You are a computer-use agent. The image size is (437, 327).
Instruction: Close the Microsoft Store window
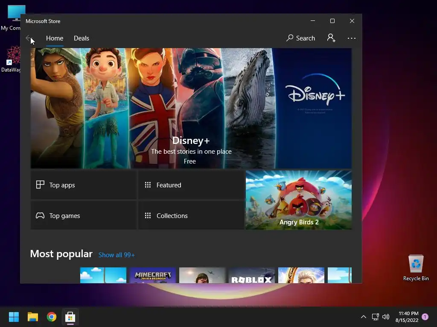coord(352,21)
